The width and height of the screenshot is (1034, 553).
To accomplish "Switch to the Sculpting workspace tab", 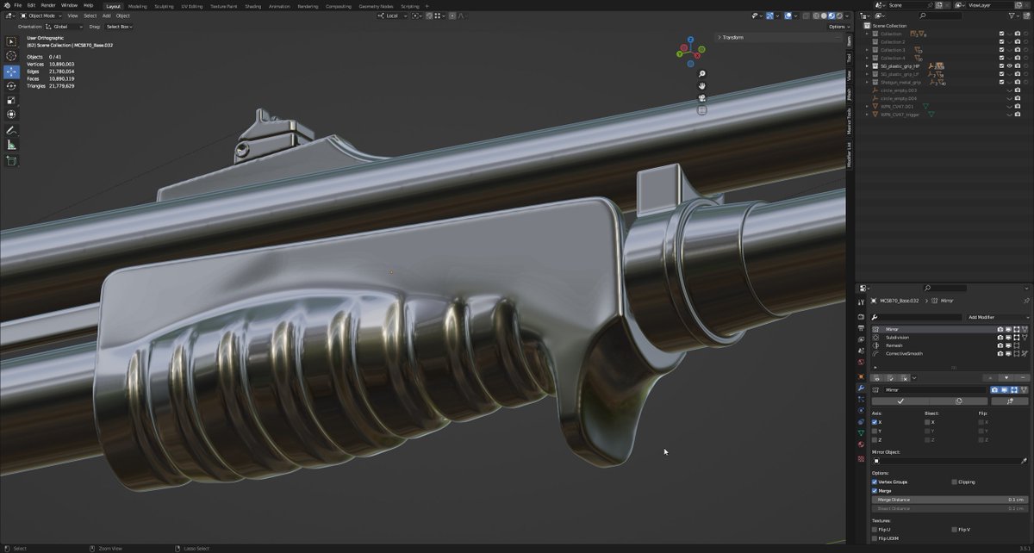I will click(x=164, y=5).
